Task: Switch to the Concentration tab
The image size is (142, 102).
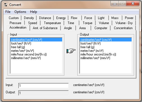Action: 123,28
